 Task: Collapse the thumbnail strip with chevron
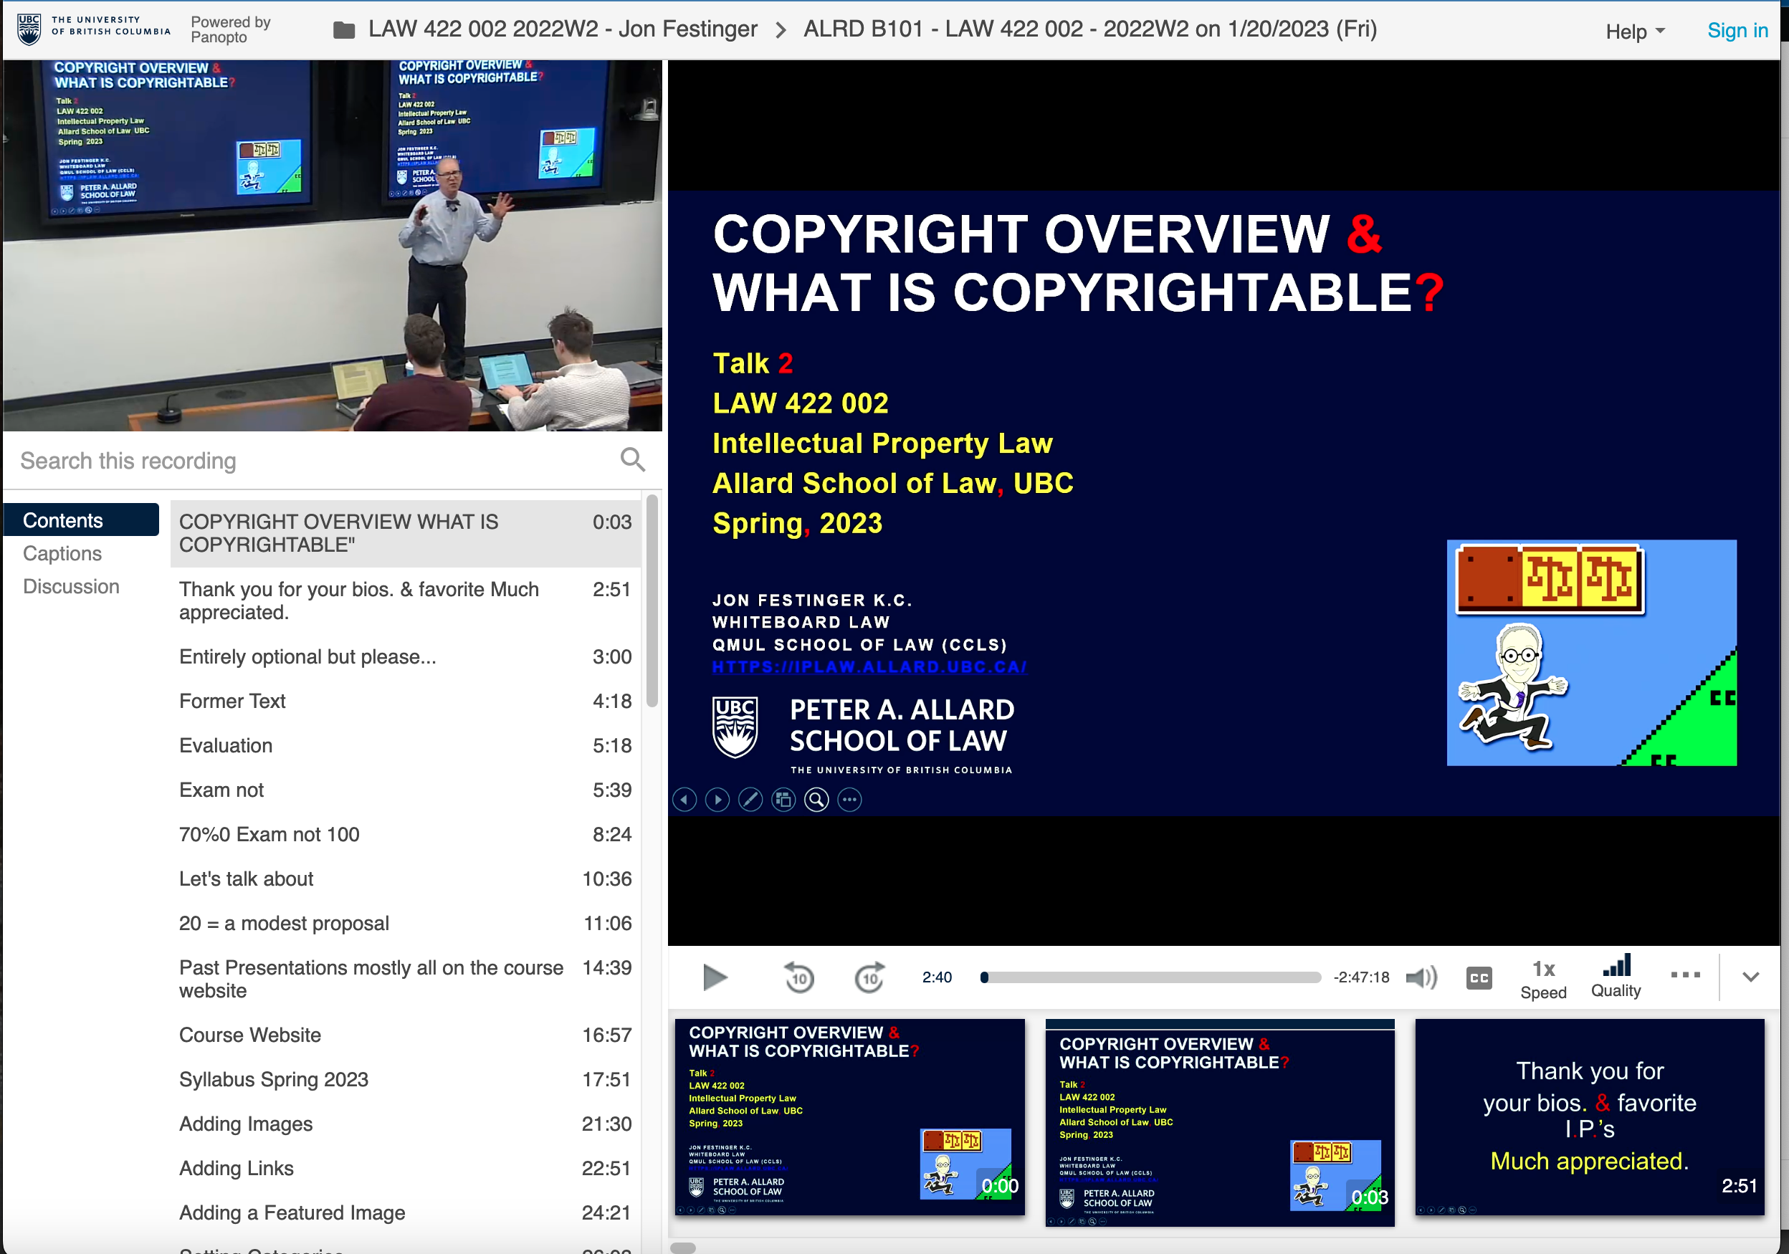coord(1751,977)
